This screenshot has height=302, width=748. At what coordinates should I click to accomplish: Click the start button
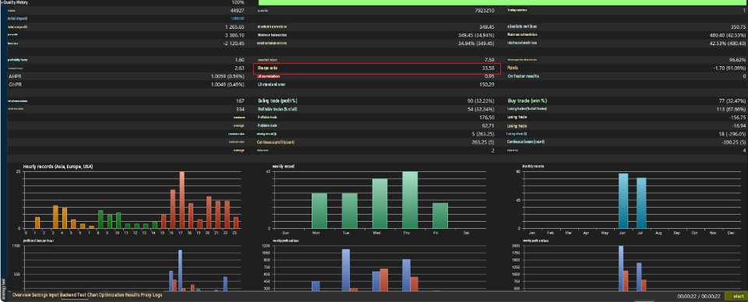click(x=735, y=297)
